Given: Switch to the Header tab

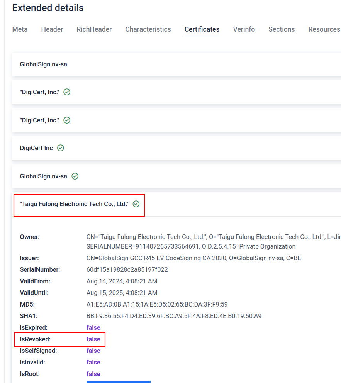Looking at the screenshot, I should click(x=52, y=29).
